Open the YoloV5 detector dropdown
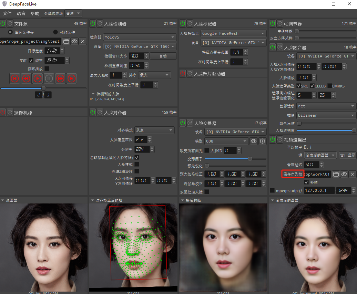The image size is (357, 294). (x=140, y=37)
